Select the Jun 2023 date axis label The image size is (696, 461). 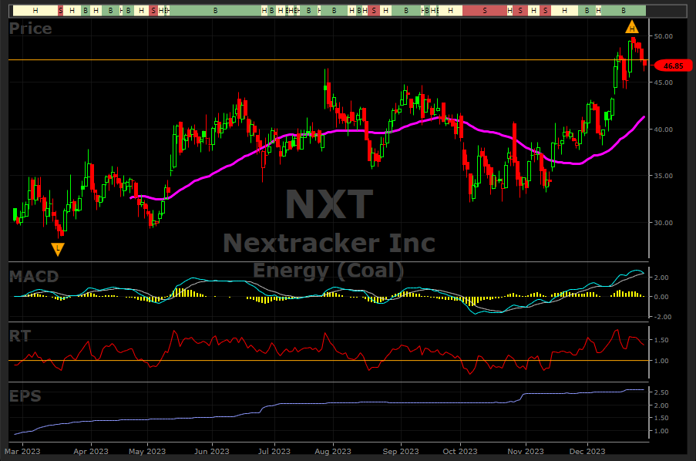[211, 449]
